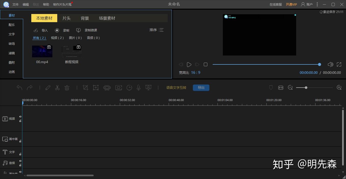Click the mosaic tool icon on the toolbar

(x=107, y=87)
